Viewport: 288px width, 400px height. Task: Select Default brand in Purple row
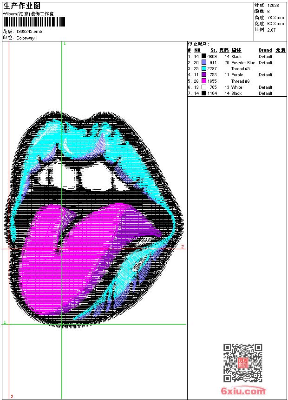pyautogui.click(x=266, y=75)
